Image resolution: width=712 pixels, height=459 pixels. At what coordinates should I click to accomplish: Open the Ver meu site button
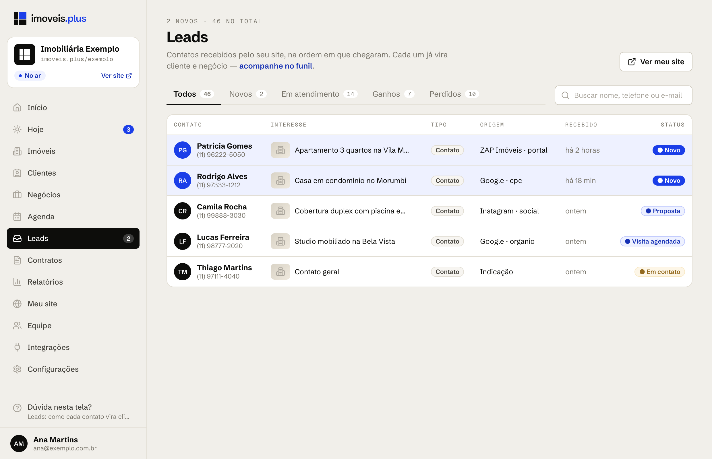tap(656, 62)
